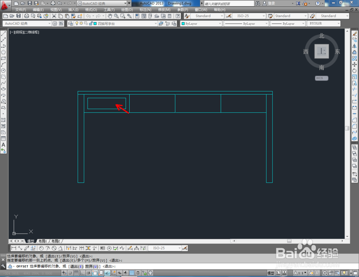The height and width of the screenshot is (277, 359).
Task: Click the search keyword input field
Action: pos(229,4)
